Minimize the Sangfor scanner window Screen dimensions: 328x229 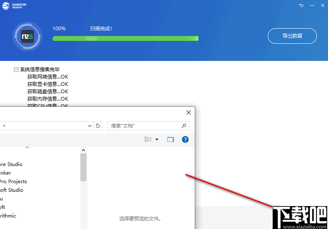312,5
